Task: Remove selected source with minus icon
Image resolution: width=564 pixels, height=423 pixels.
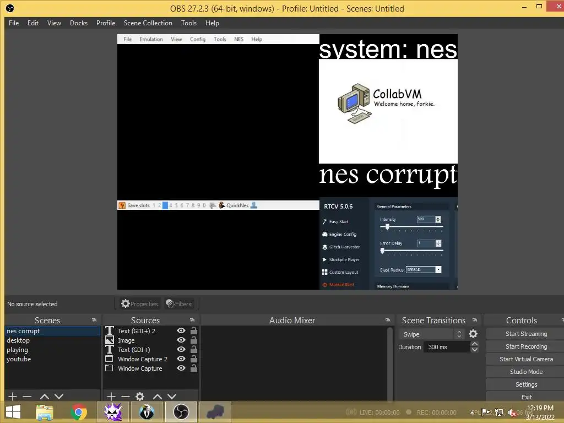Action: tap(126, 397)
